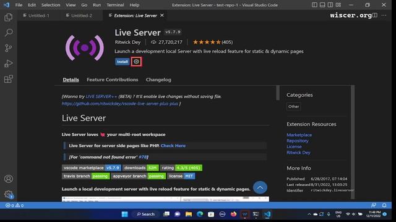The image size is (396, 222).
Task: Expand the system tray hidden icons chevron
Action: point(309,214)
